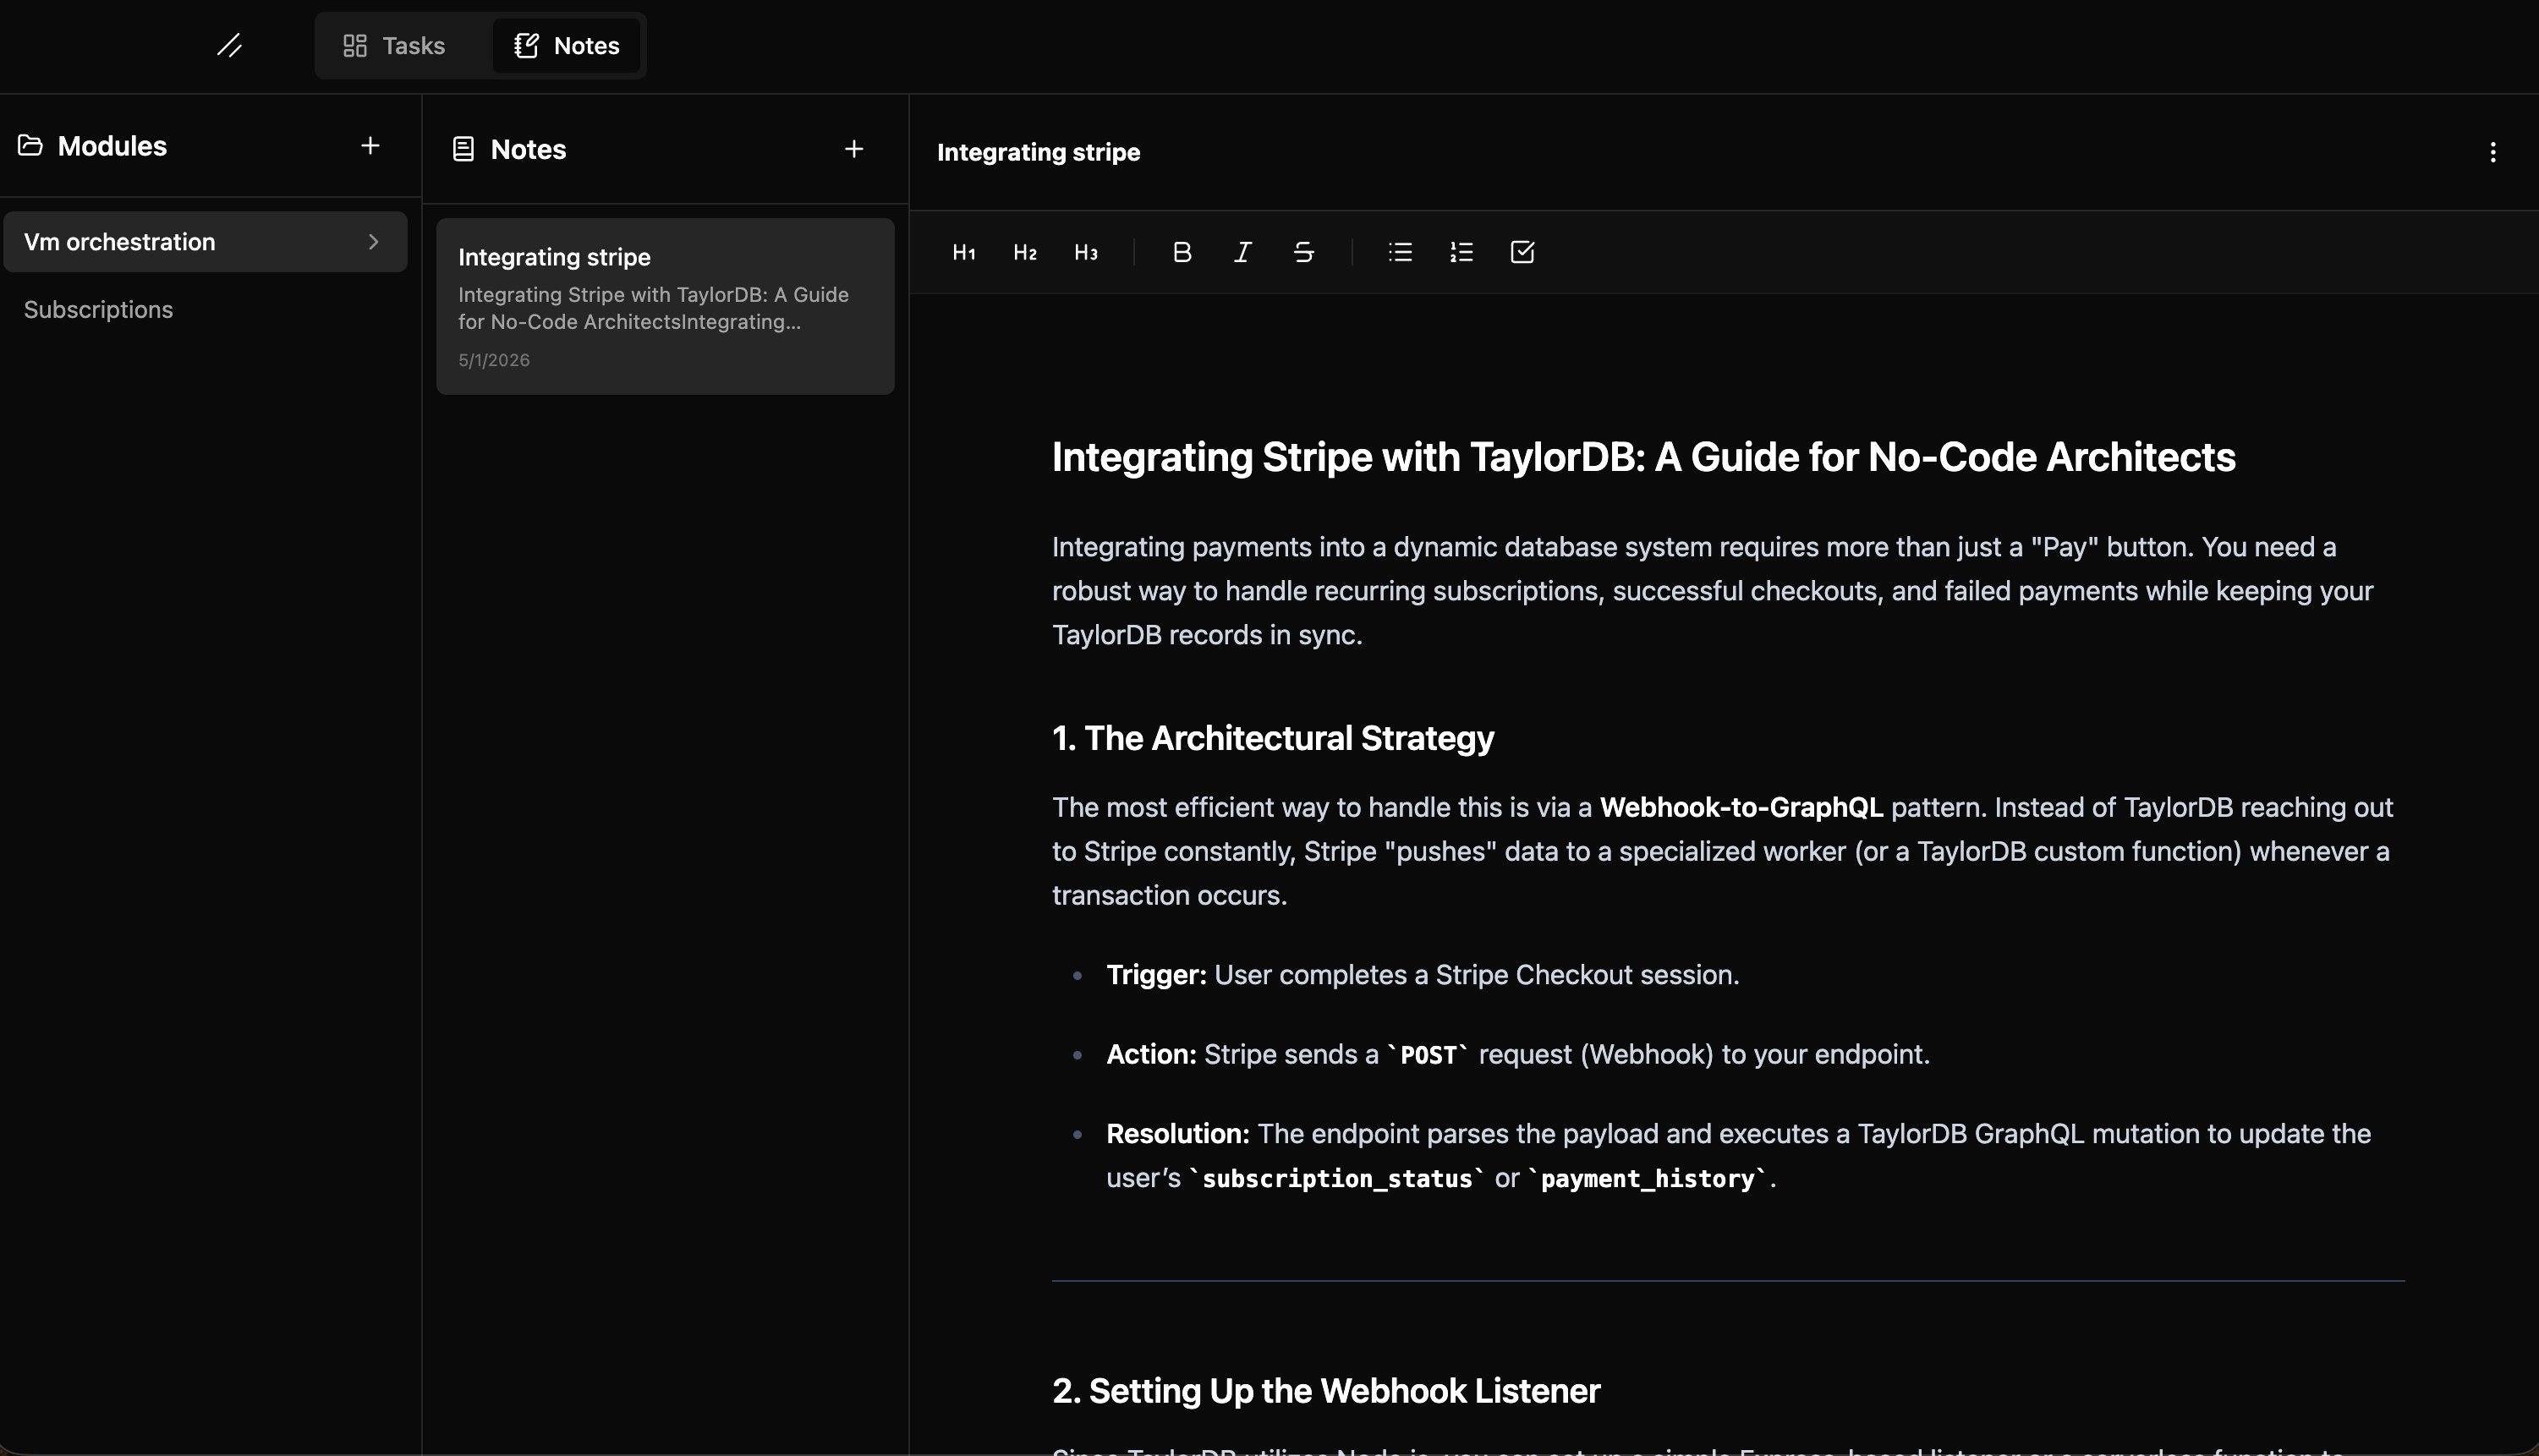Image resolution: width=2539 pixels, height=1456 pixels.
Task: Click the subscription_status inline code
Action: click(x=1337, y=1179)
